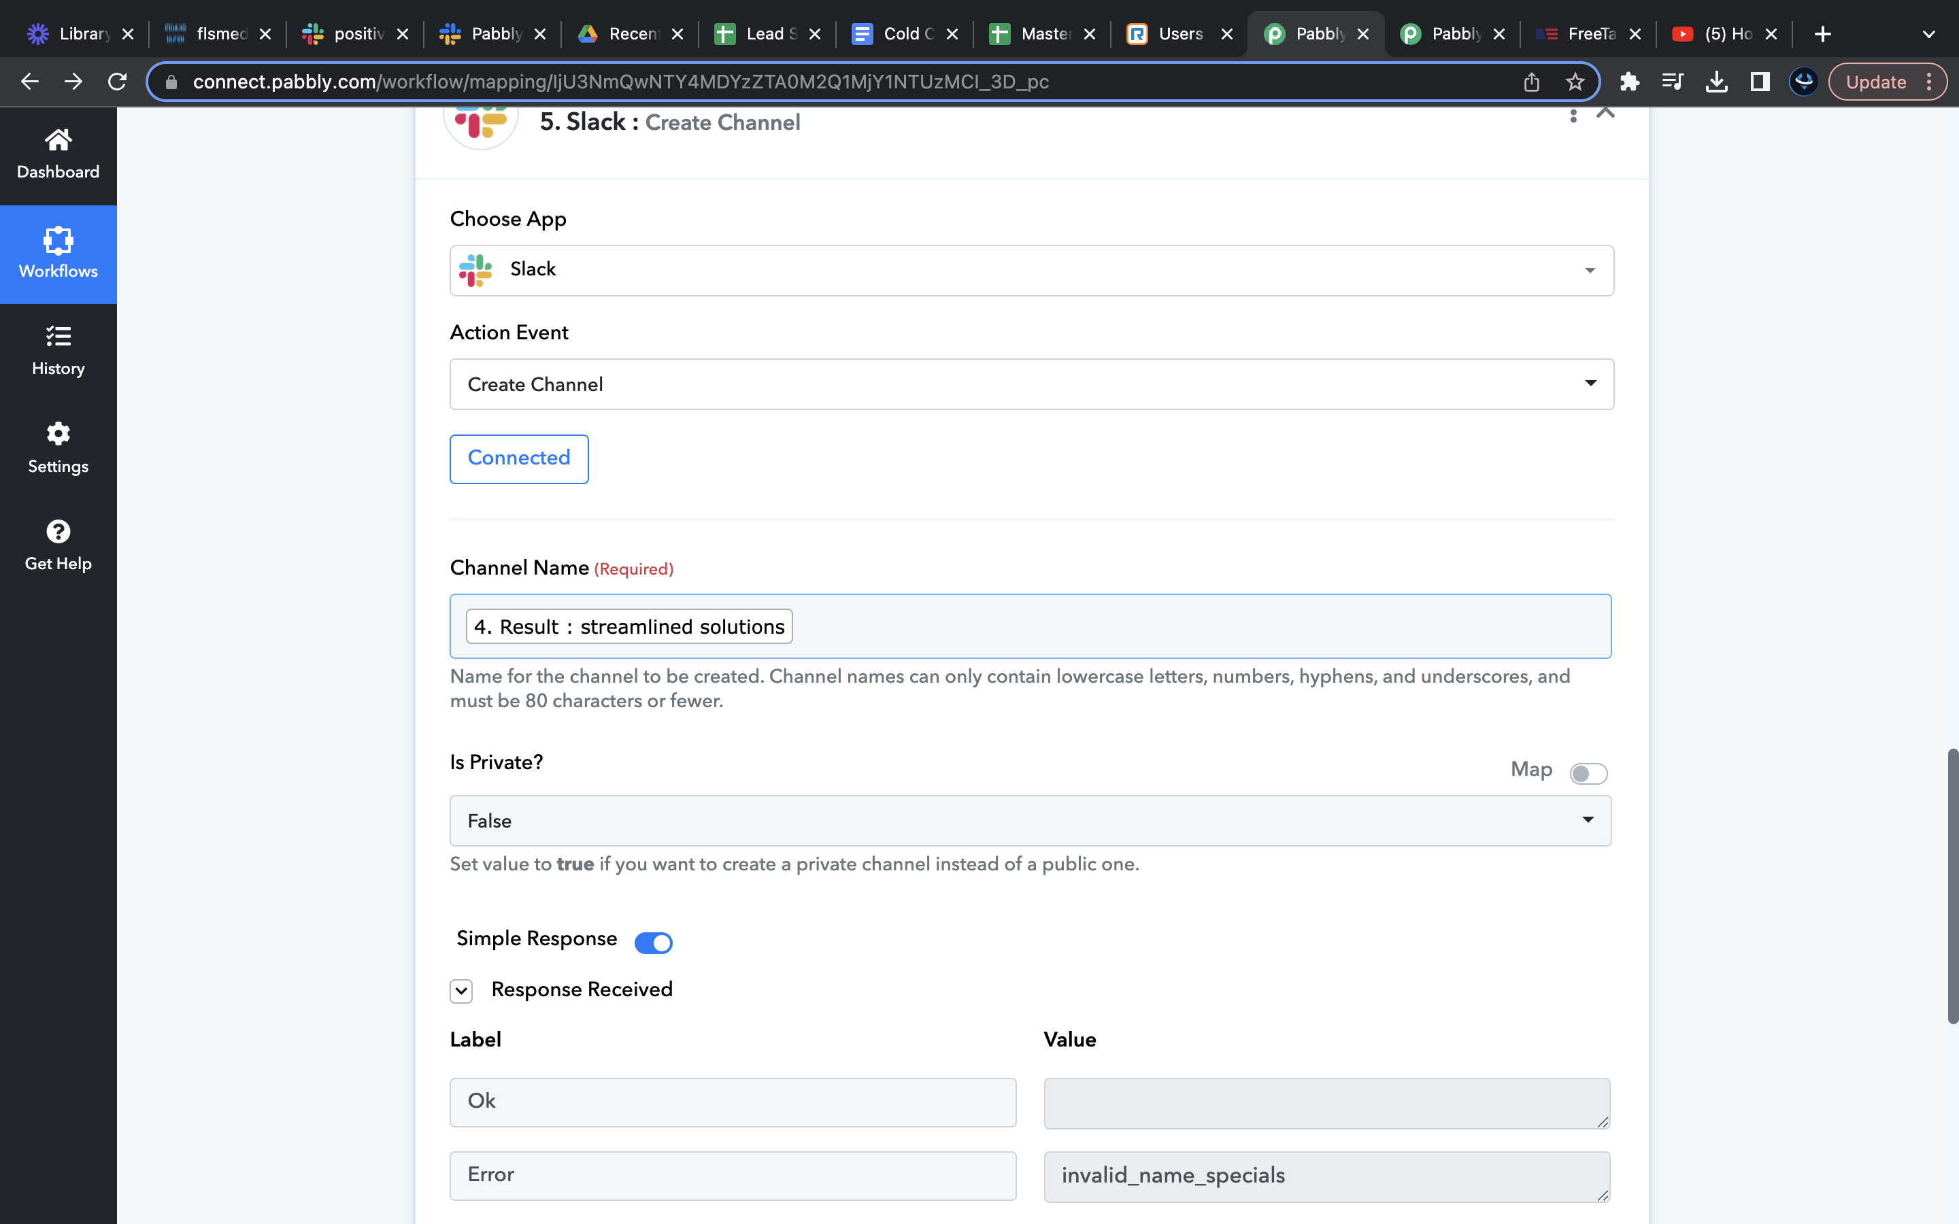The width and height of the screenshot is (1959, 1224).
Task: Click the mapped Result streamlined solutions tag
Action: 629,626
